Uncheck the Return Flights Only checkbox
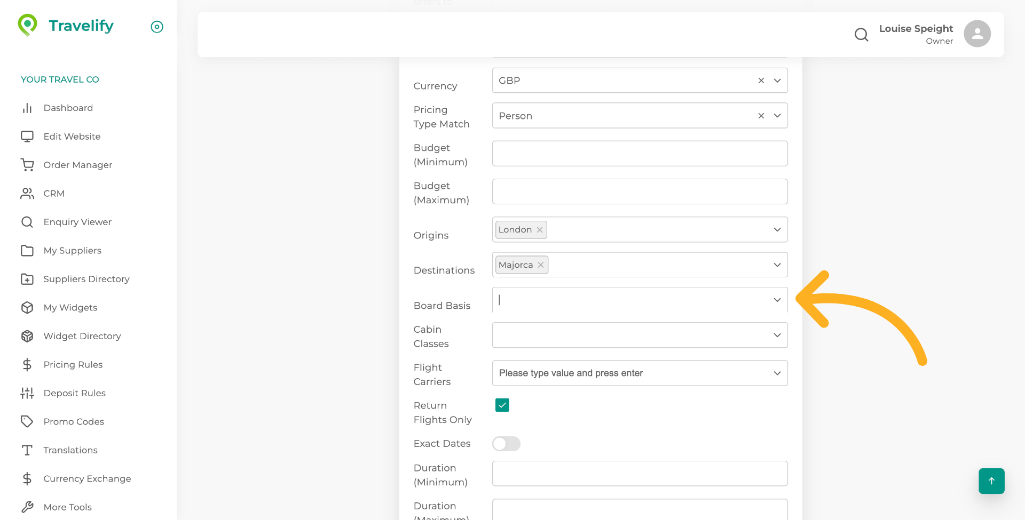This screenshot has height=520, width=1025. pyautogui.click(x=502, y=405)
